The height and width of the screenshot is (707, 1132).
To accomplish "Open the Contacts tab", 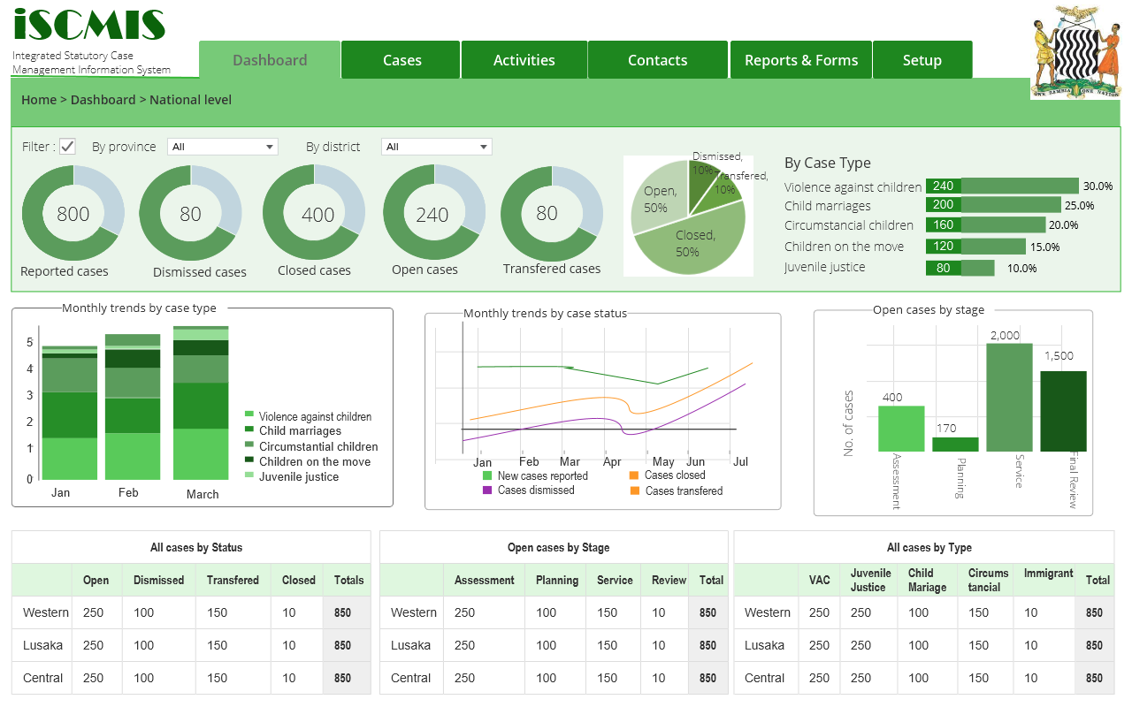I will click(x=658, y=60).
